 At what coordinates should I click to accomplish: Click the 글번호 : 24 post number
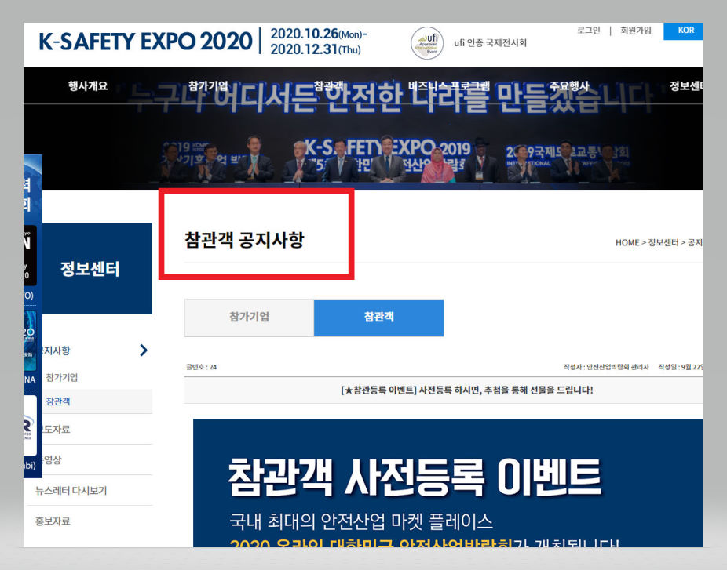(x=201, y=367)
